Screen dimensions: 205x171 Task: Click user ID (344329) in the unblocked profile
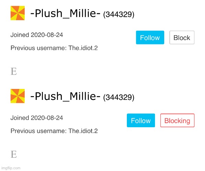click(x=119, y=14)
